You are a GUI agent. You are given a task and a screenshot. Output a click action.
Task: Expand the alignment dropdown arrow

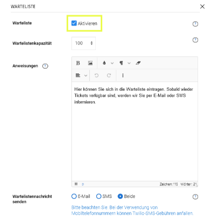(x=86, y=76)
